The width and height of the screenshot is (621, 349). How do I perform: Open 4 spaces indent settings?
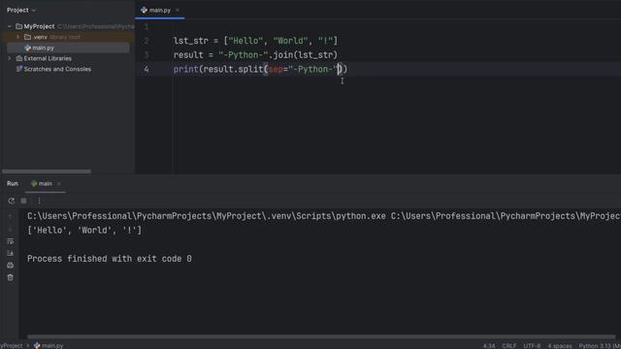[560, 346]
